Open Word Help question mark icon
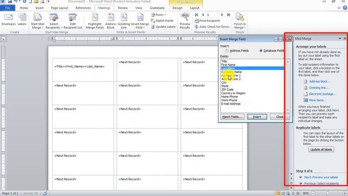348x196 pixels. 345,8
